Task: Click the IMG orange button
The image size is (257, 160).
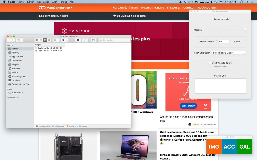Action: click(x=214, y=147)
